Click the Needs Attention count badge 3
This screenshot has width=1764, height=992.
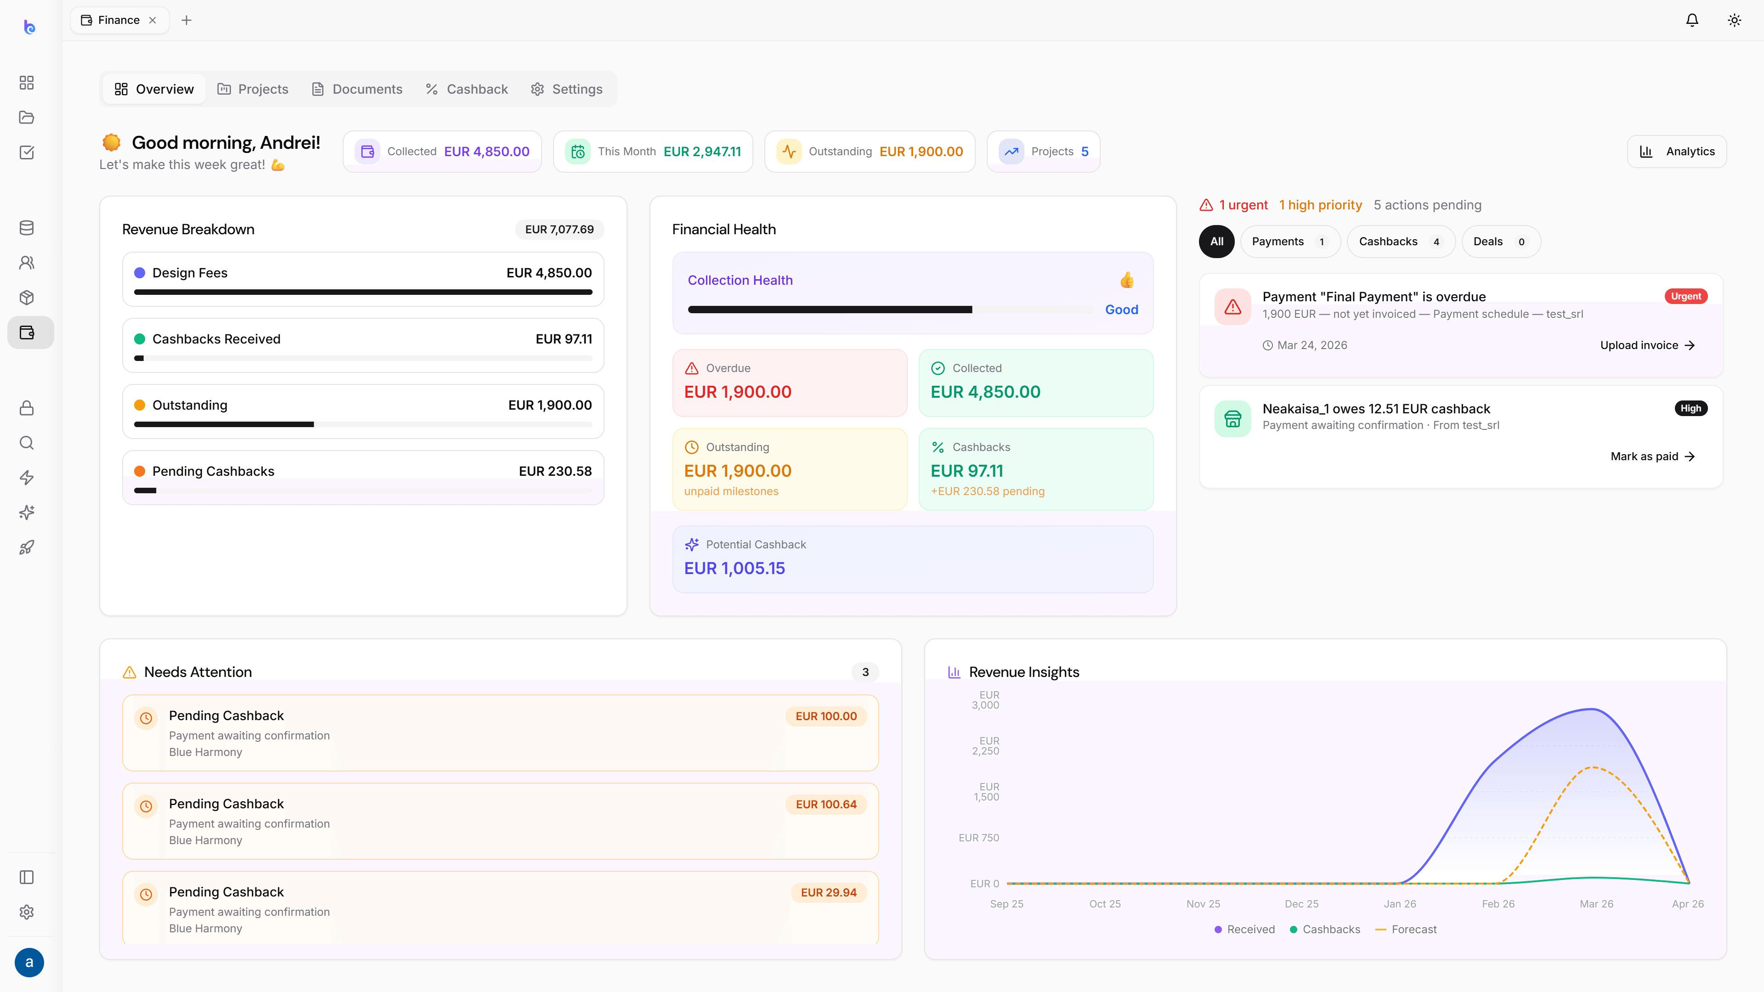(865, 672)
